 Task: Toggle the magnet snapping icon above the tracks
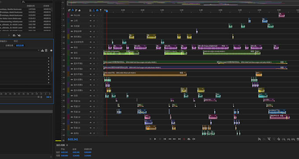tap(97, 10)
